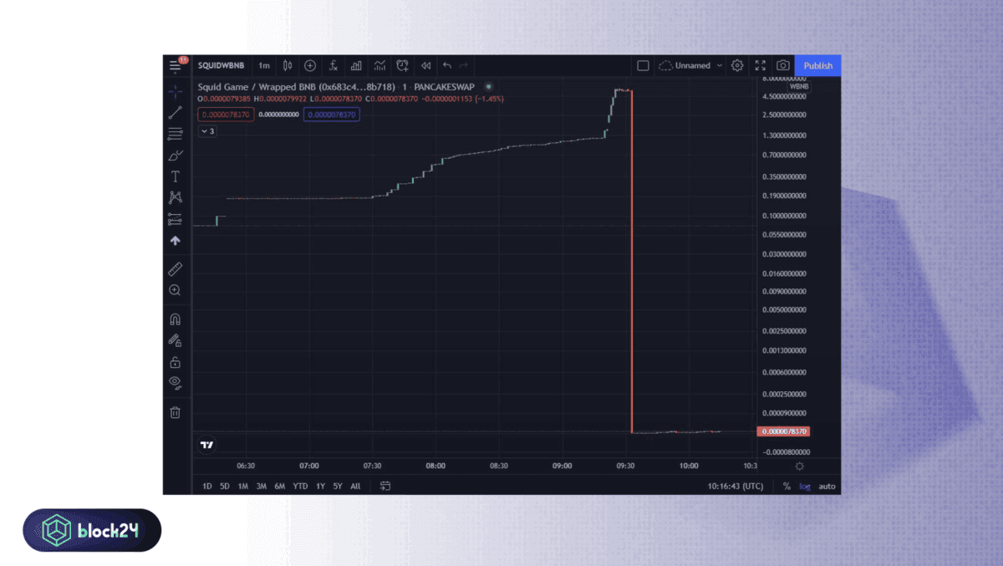Select the 1D date range
This screenshot has height=566, width=1003.
point(206,486)
